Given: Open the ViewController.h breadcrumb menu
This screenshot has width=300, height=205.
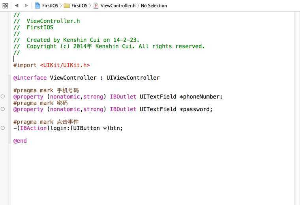Looking at the screenshot, I should coord(118,6).
